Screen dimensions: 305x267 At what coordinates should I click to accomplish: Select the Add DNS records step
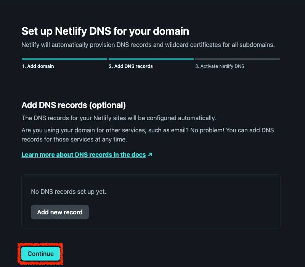click(x=130, y=66)
